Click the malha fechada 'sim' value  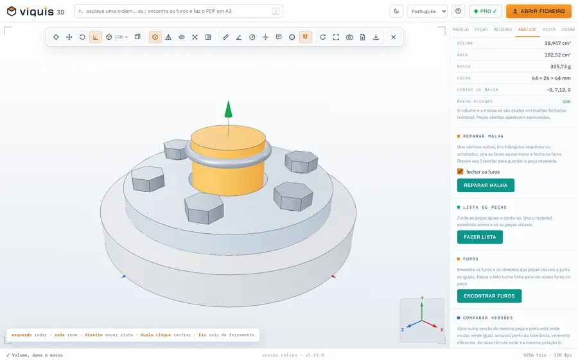(x=566, y=101)
